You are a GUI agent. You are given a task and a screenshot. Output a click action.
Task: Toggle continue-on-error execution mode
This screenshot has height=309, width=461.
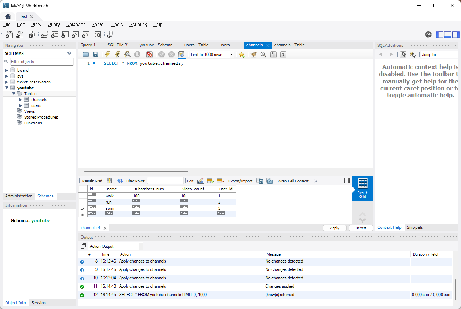[149, 55]
